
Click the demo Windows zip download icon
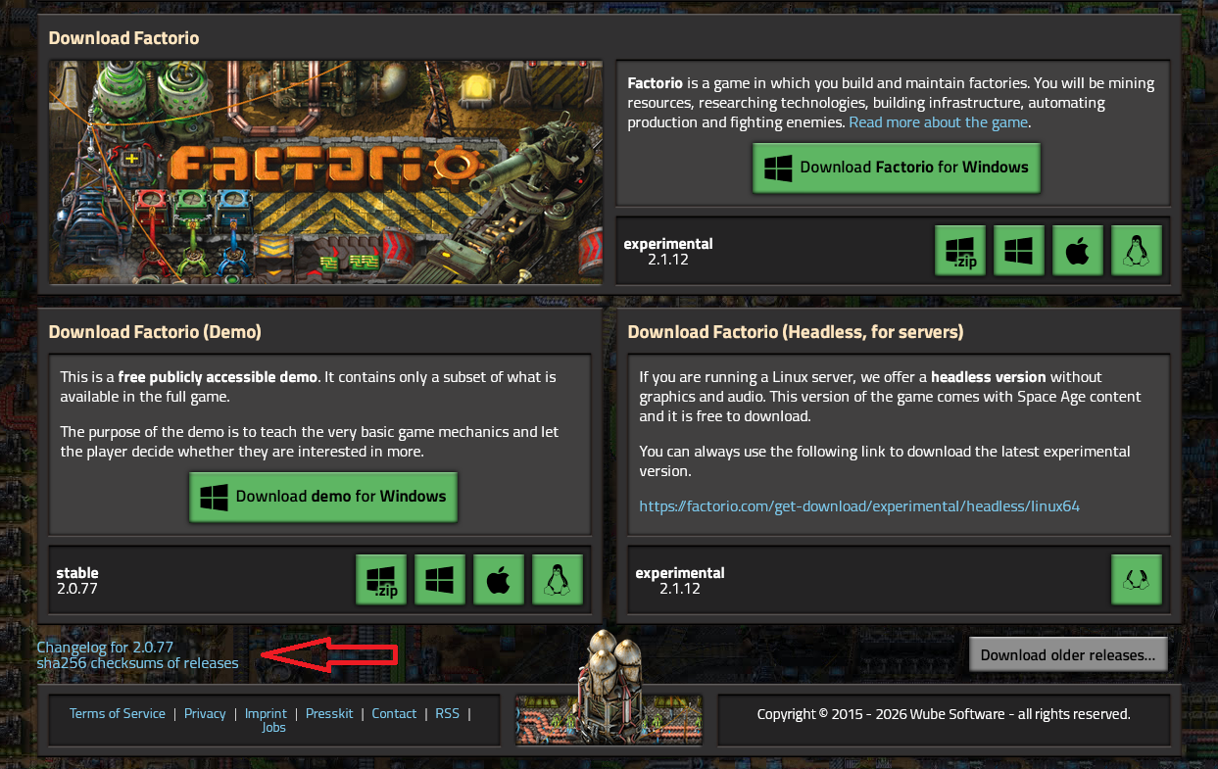(x=381, y=580)
